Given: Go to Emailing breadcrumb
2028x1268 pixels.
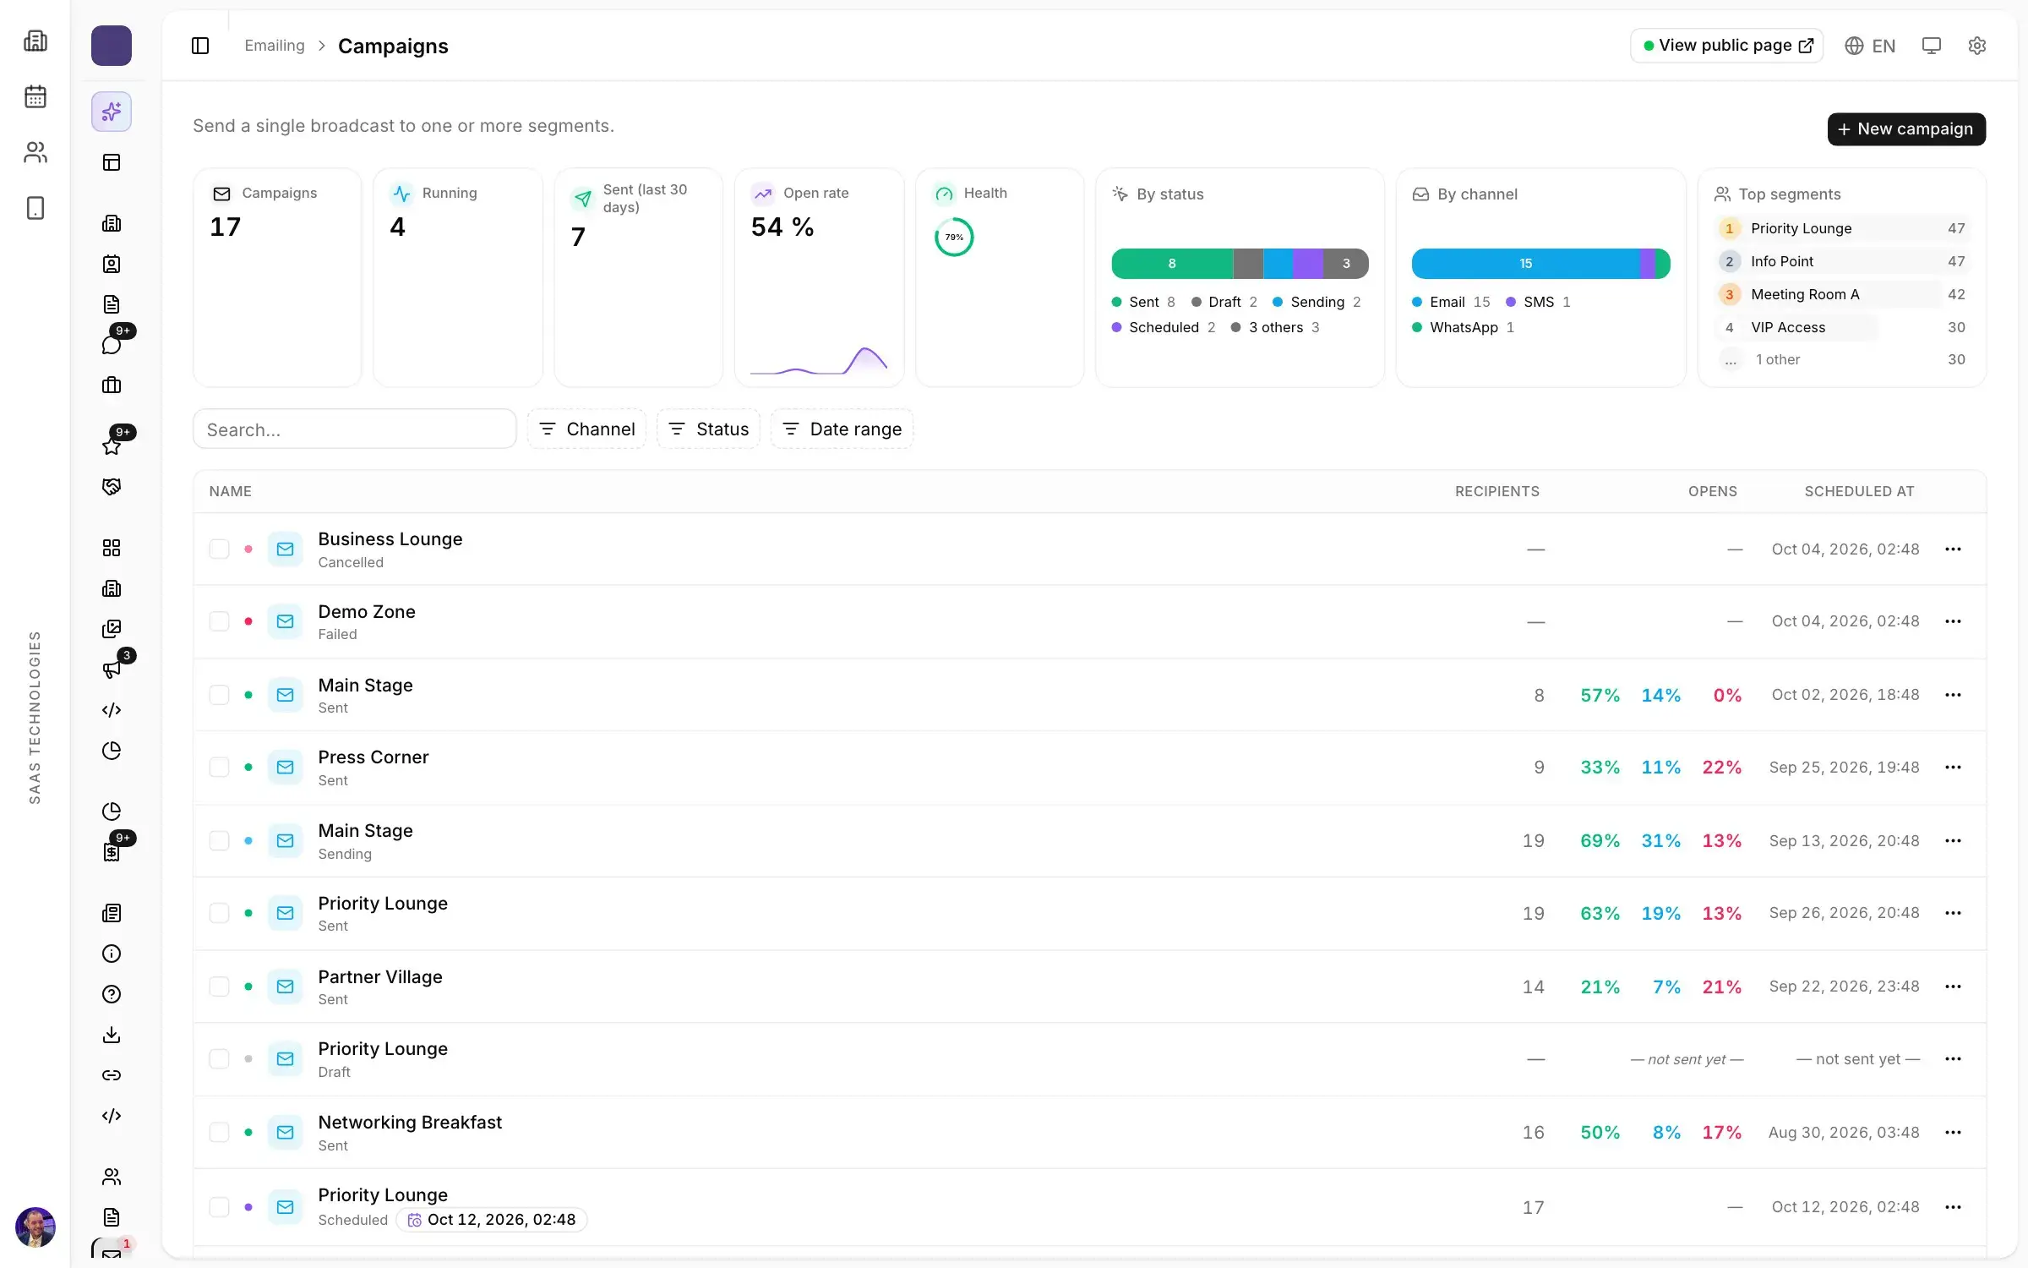Looking at the screenshot, I should pos(275,46).
